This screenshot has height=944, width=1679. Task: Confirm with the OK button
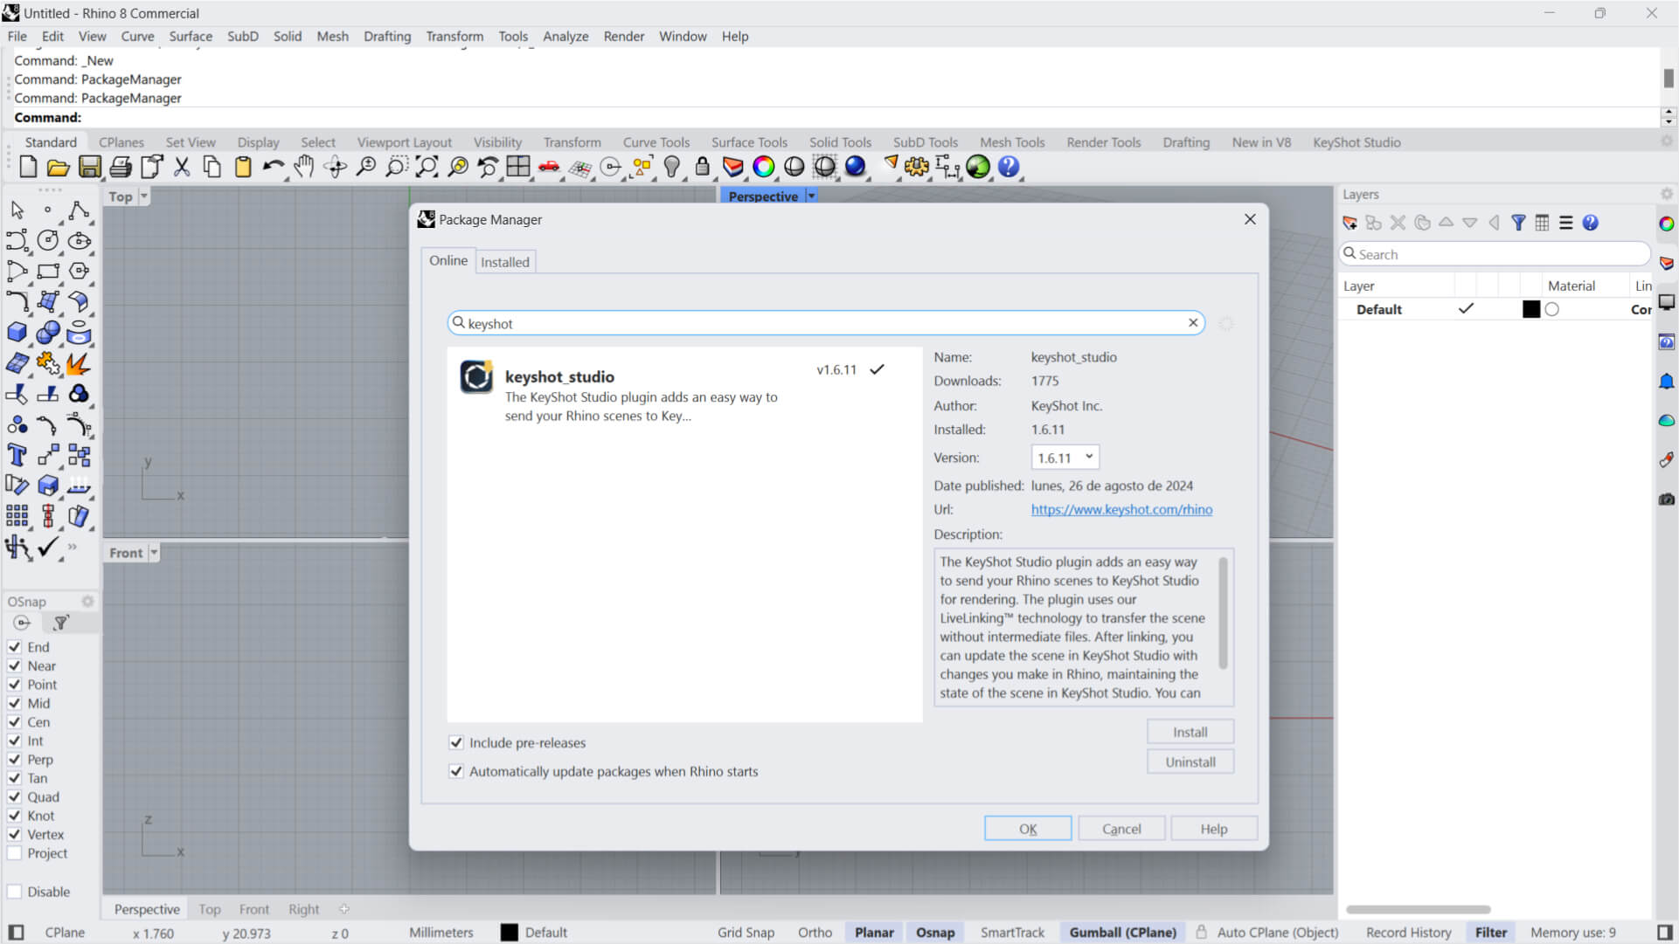click(x=1028, y=830)
